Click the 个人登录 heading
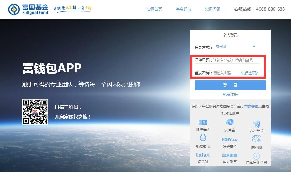 click(x=230, y=35)
